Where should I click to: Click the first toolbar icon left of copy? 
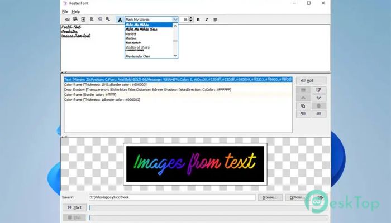(67, 19)
